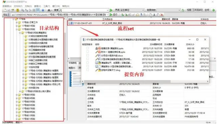The width and height of the screenshot is (221, 127).
Task: Select the highlighted details list view icon
Action: (x=38, y=10)
